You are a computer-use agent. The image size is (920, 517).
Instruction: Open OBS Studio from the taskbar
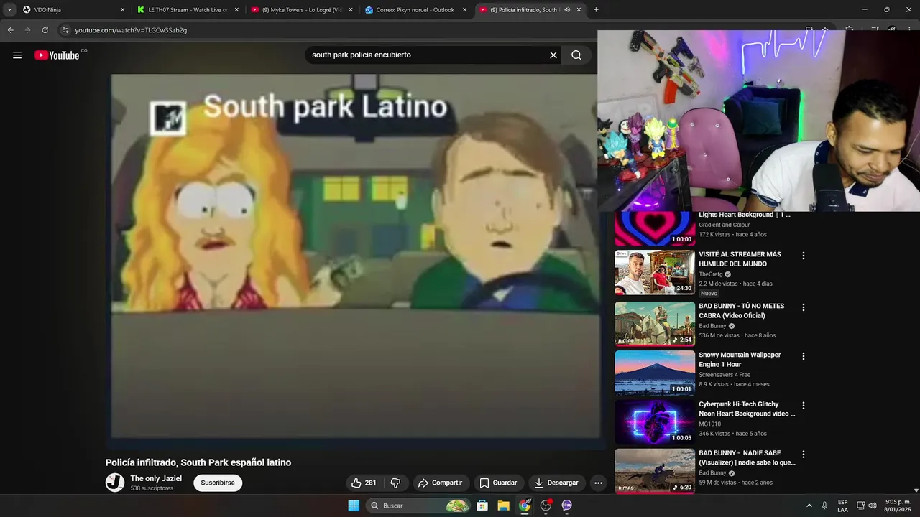tap(546, 506)
